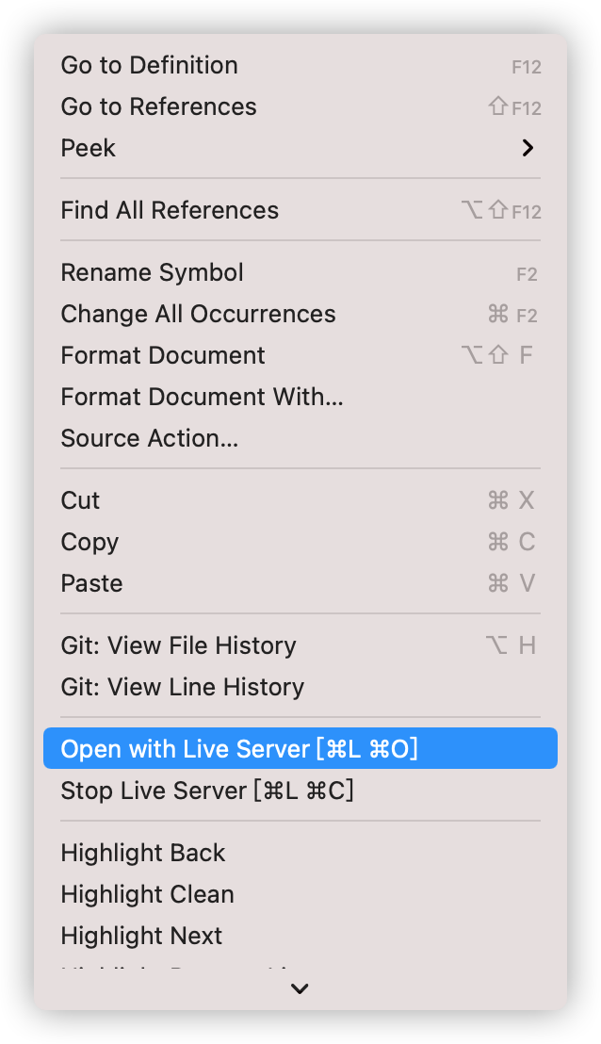601x1044 pixels.
Task: Launch Open with Live Server
Action: click(300, 748)
